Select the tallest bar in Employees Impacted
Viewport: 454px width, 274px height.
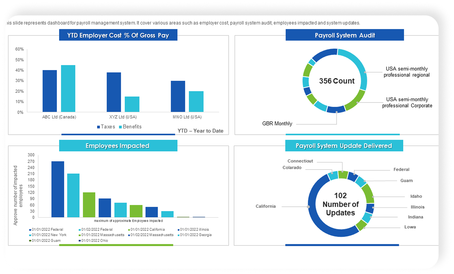(58, 189)
